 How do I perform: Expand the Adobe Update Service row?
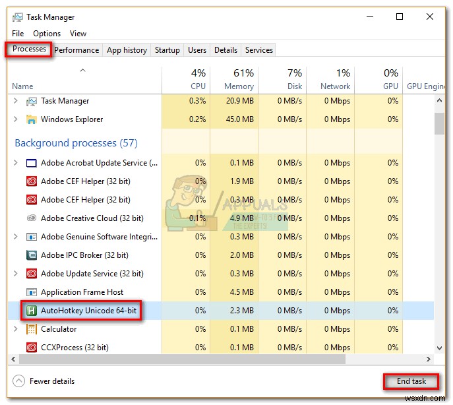click(16, 274)
